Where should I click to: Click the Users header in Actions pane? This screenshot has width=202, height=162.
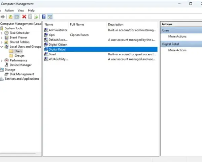(x=181, y=30)
